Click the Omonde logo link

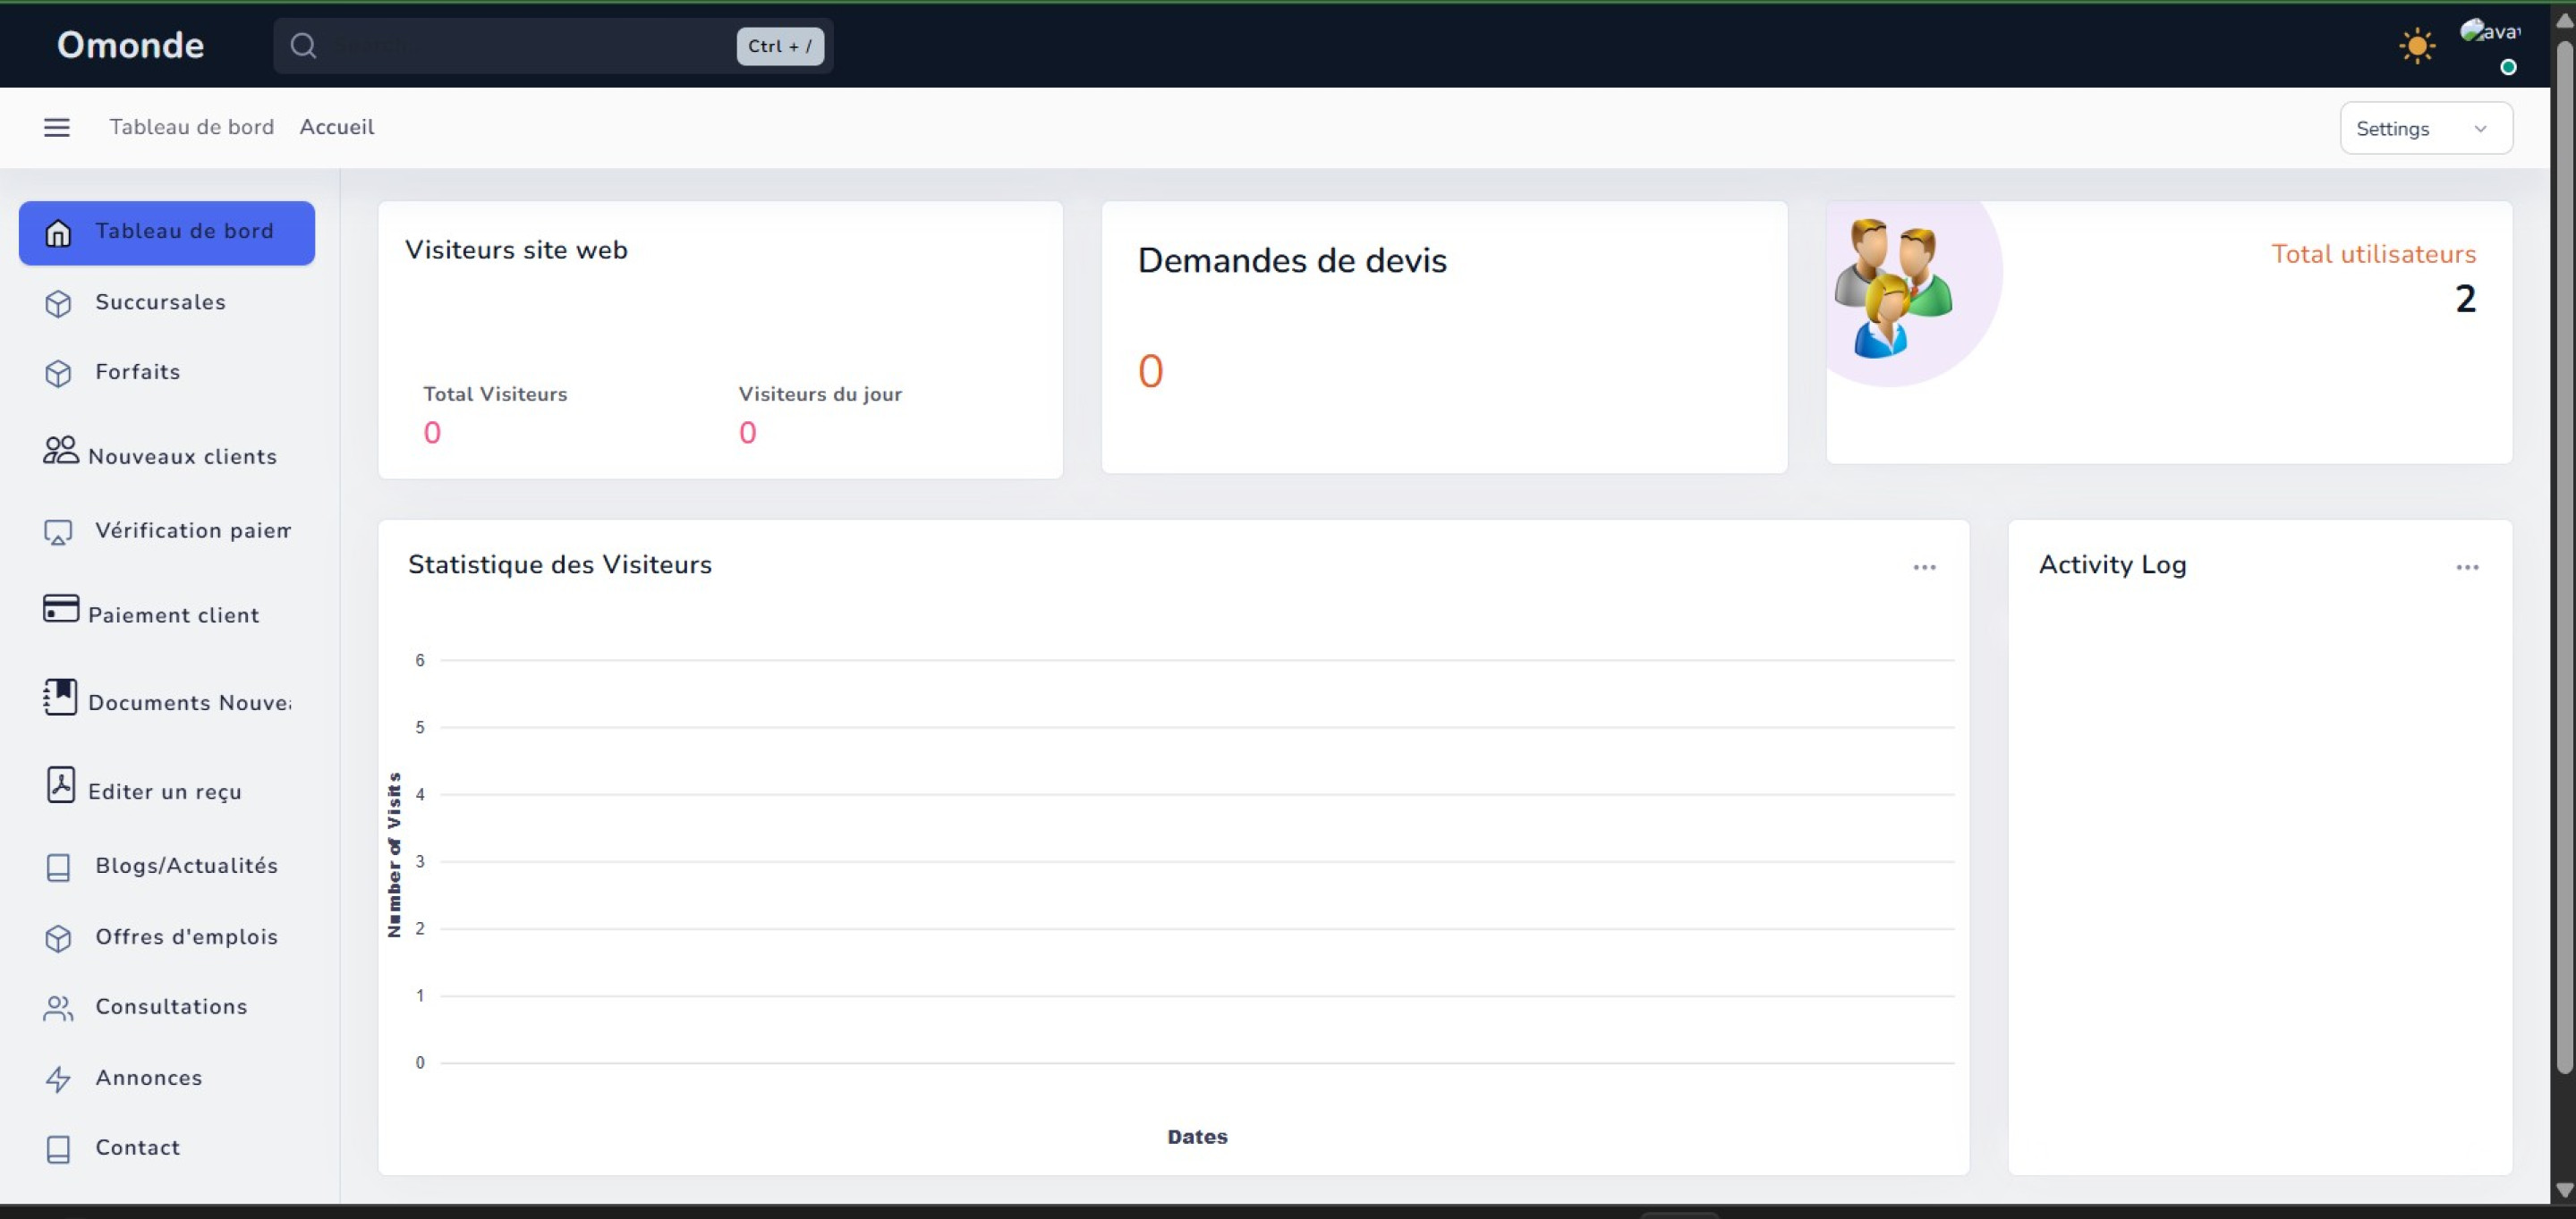(x=130, y=46)
